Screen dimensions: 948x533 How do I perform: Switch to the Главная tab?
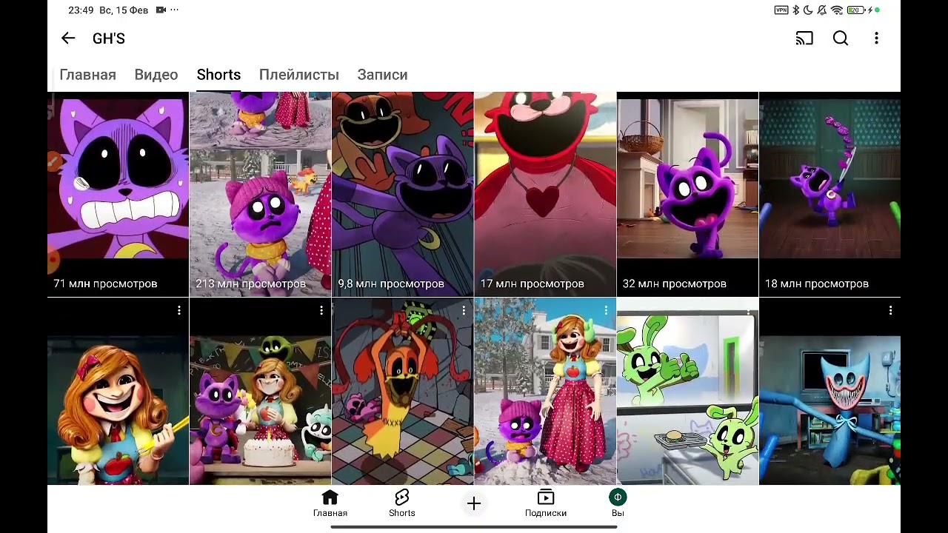tap(87, 75)
